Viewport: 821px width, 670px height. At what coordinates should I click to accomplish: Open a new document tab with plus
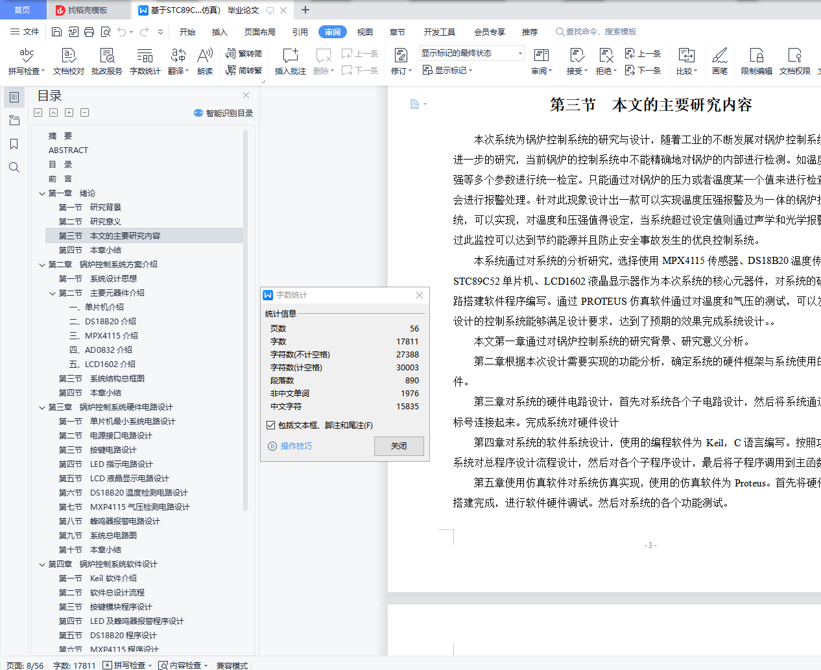coord(305,10)
